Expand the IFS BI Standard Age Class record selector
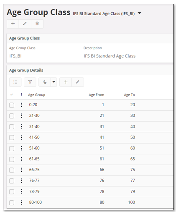This screenshot has width=176, height=212. (139, 13)
